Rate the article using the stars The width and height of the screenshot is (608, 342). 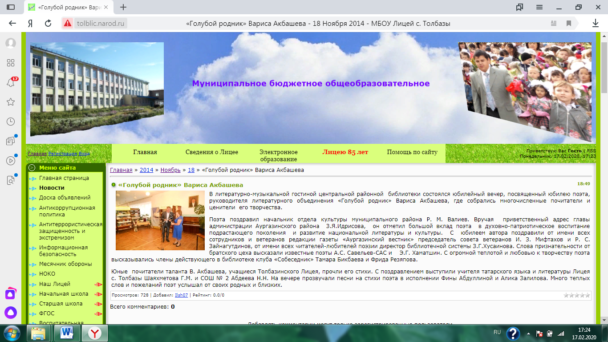coord(576,295)
